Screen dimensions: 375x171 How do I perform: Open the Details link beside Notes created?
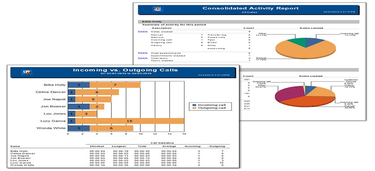(x=143, y=31)
